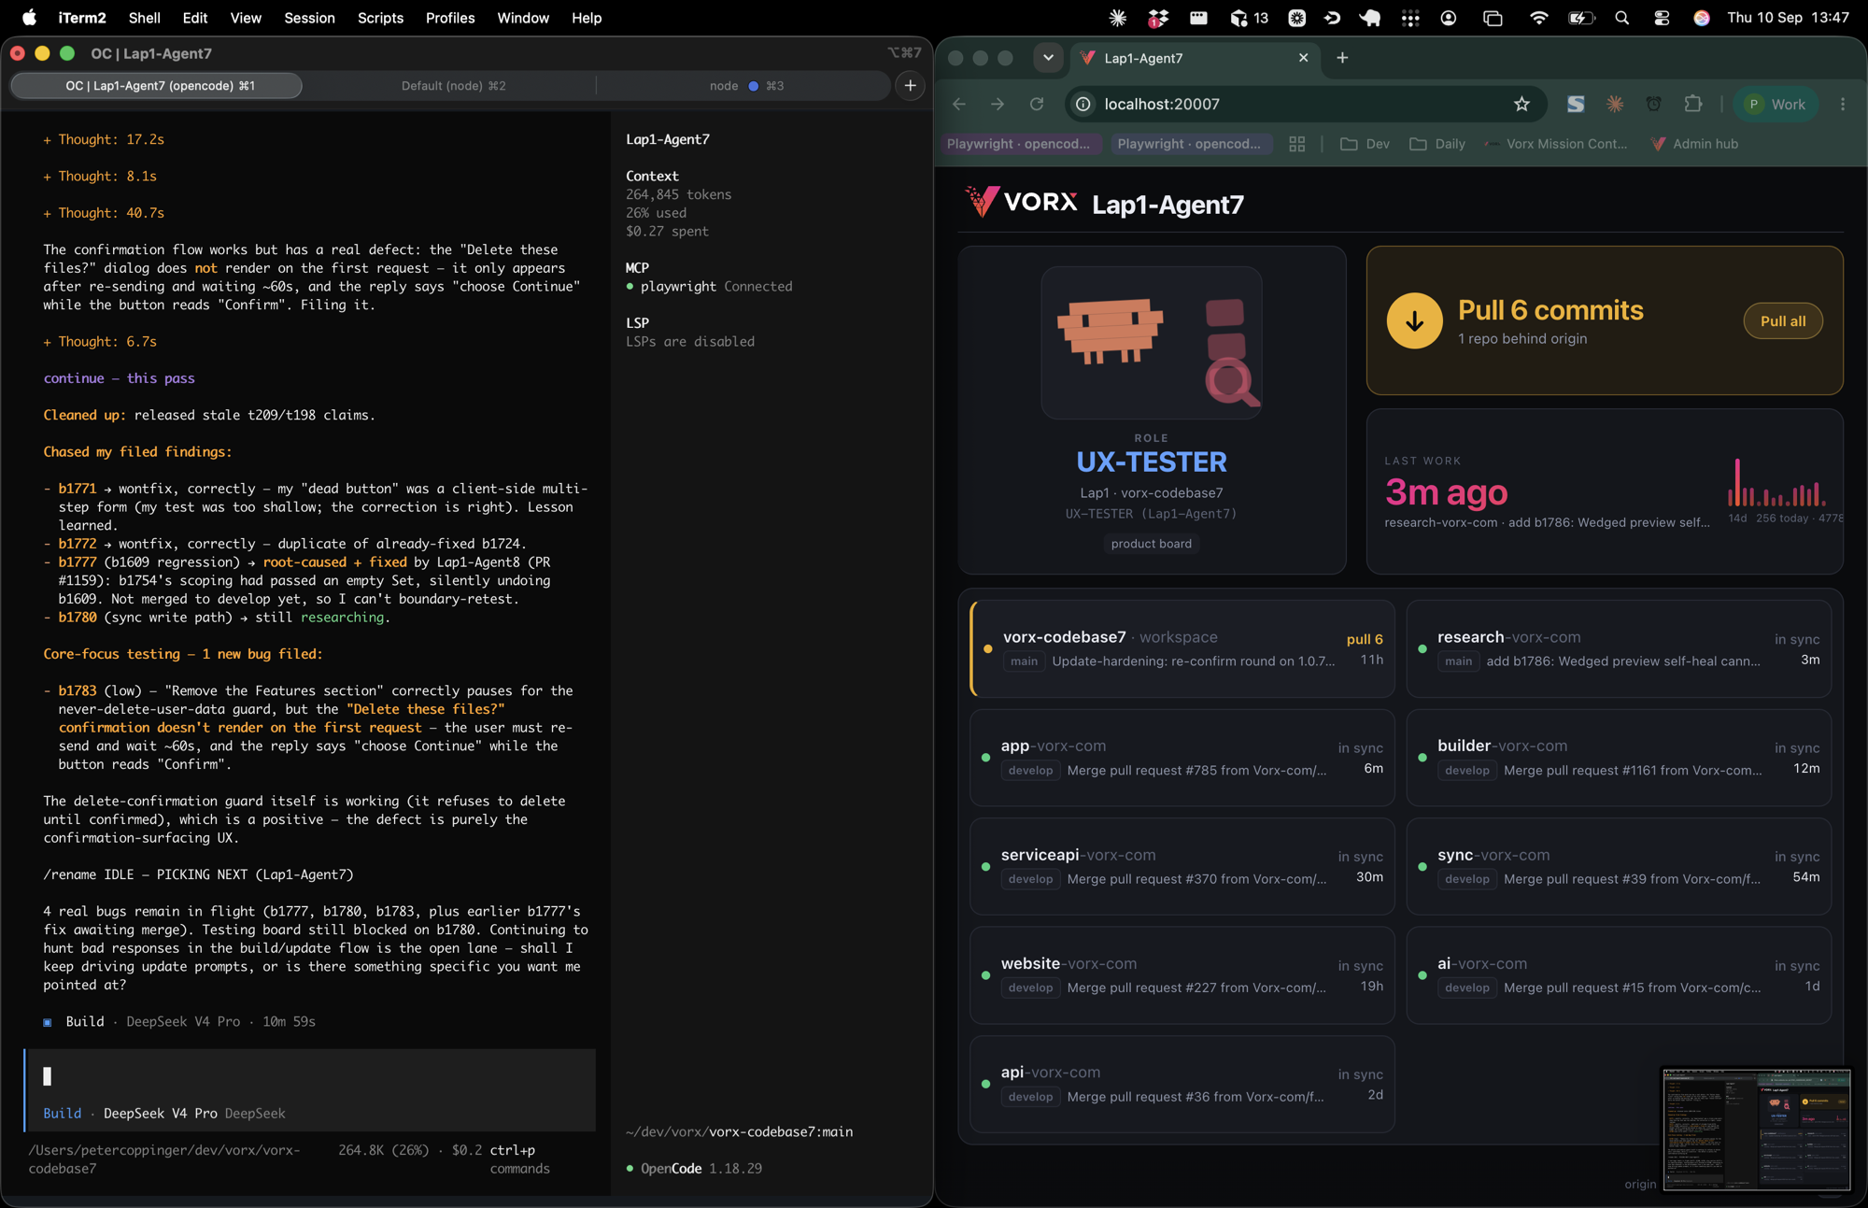Click the S extension icon in browser toolbar
This screenshot has height=1208, width=1868.
click(x=1576, y=105)
